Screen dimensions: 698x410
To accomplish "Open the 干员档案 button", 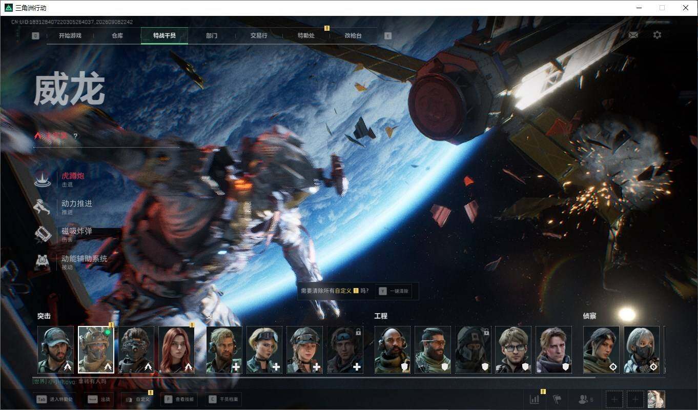I will pyautogui.click(x=224, y=399).
